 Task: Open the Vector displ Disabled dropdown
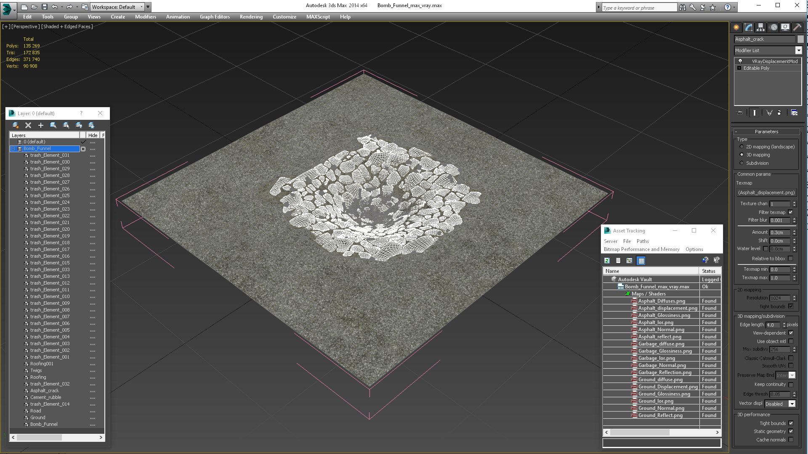click(x=780, y=404)
